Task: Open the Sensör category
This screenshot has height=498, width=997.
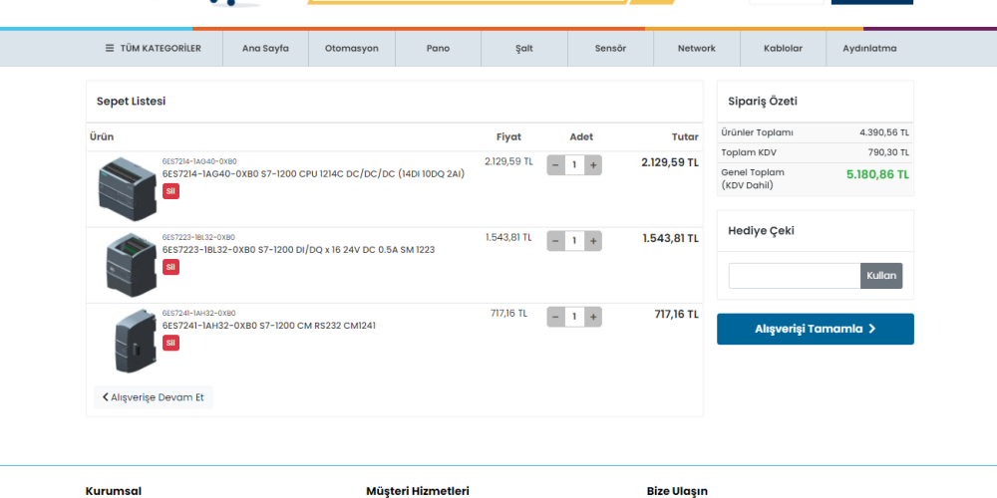Action: (610, 48)
